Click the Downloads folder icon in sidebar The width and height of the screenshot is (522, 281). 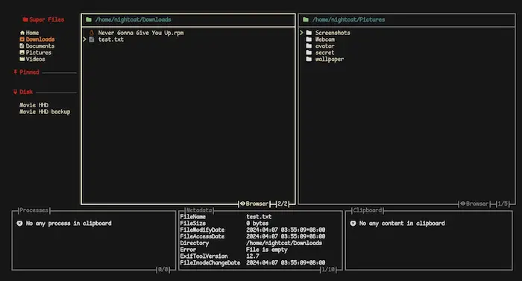click(22, 40)
